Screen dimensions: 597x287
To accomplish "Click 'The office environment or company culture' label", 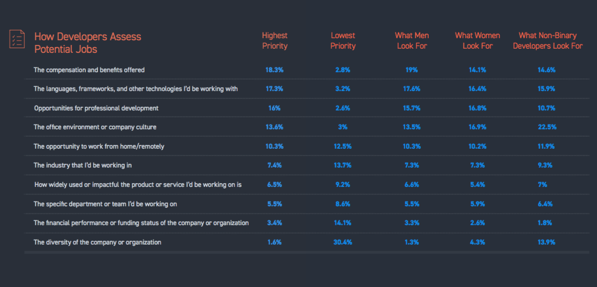I will [95, 127].
